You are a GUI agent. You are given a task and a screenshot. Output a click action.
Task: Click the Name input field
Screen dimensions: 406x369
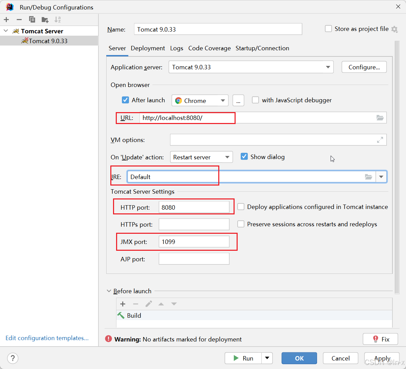pos(218,29)
